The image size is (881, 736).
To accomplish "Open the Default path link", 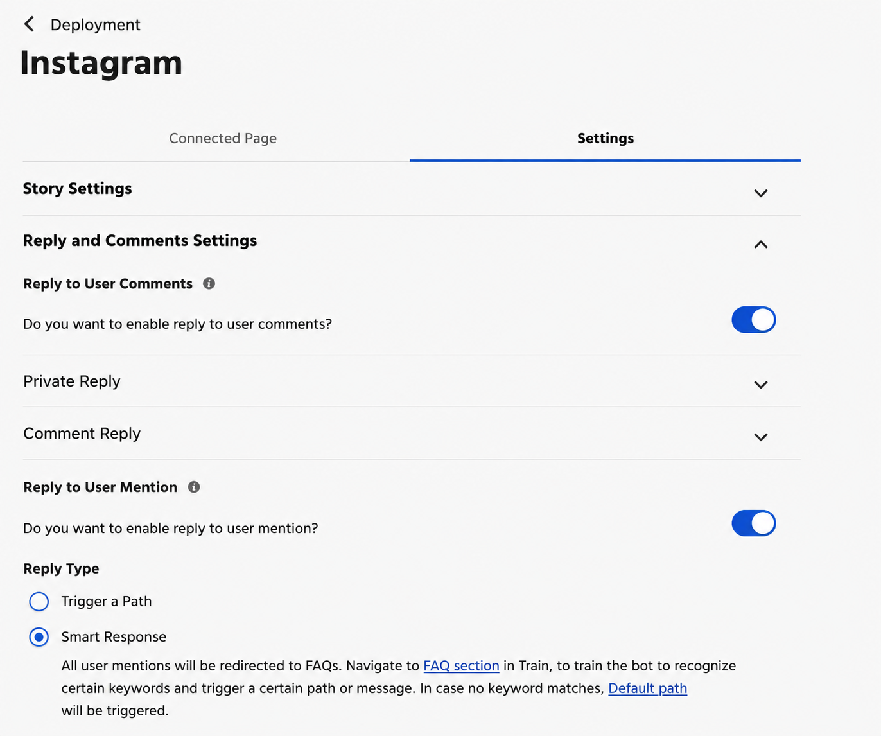I will pos(647,688).
